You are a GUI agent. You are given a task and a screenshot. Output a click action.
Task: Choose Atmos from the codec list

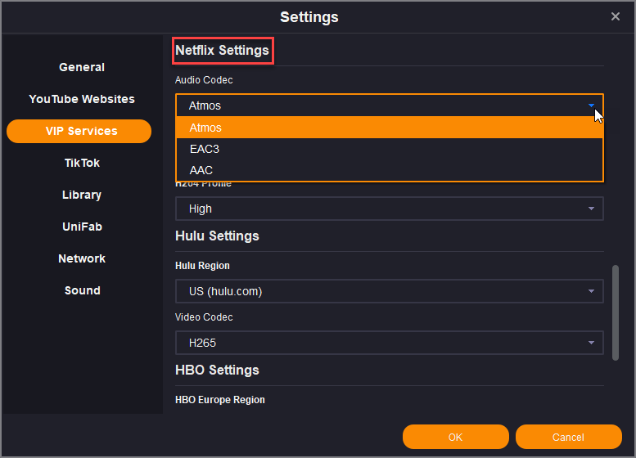(390, 128)
